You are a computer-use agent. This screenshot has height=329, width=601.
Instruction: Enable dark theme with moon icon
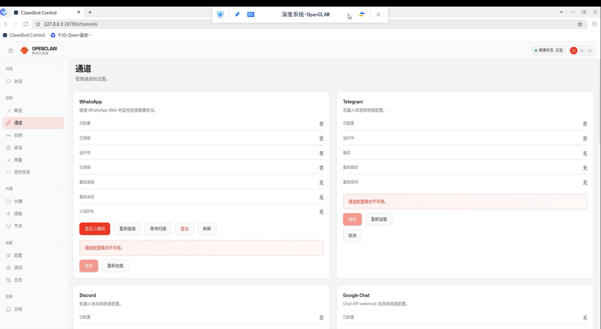590,50
